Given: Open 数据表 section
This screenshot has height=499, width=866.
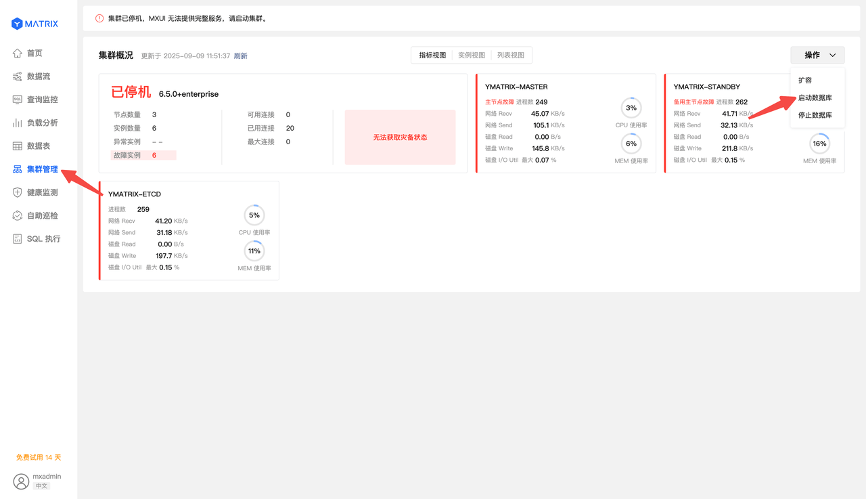Looking at the screenshot, I should coord(39,146).
